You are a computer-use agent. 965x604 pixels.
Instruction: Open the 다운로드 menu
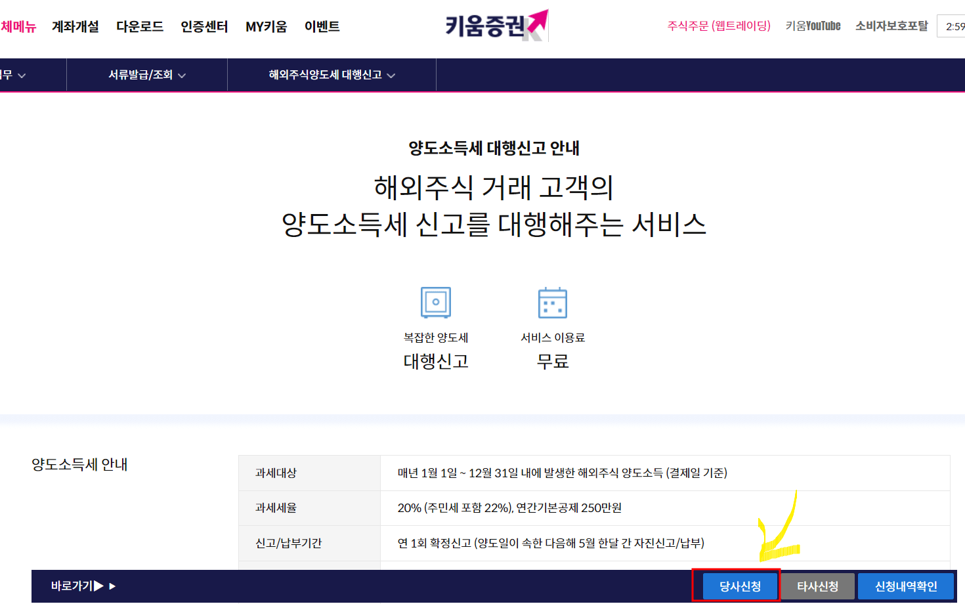tap(140, 26)
